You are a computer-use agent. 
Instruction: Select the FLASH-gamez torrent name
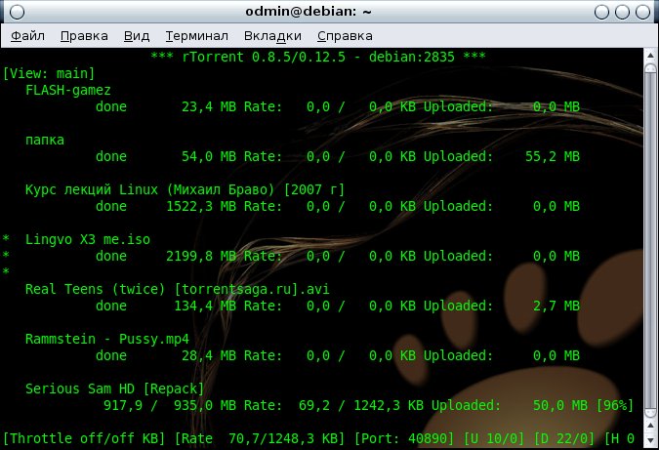(x=68, y=90)
